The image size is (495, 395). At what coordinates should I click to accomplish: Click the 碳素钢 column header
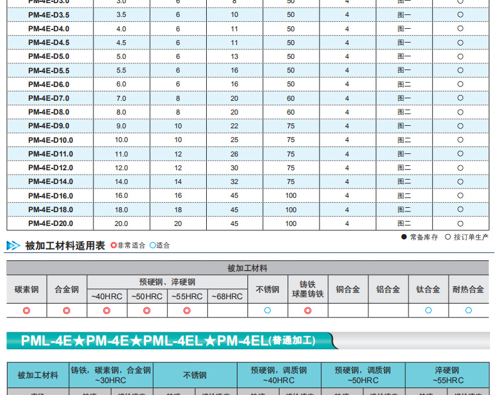tap(26, 289)
